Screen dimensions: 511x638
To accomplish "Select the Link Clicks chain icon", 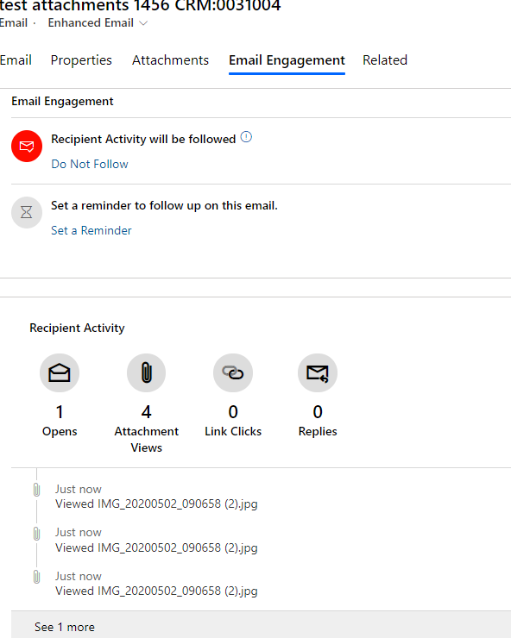I will pyautogui.click(x=233, y=372).
